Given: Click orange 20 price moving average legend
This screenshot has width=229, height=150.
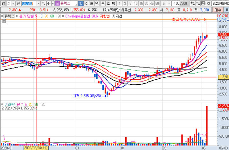Looking at the screenshot, I should (46, 16).
